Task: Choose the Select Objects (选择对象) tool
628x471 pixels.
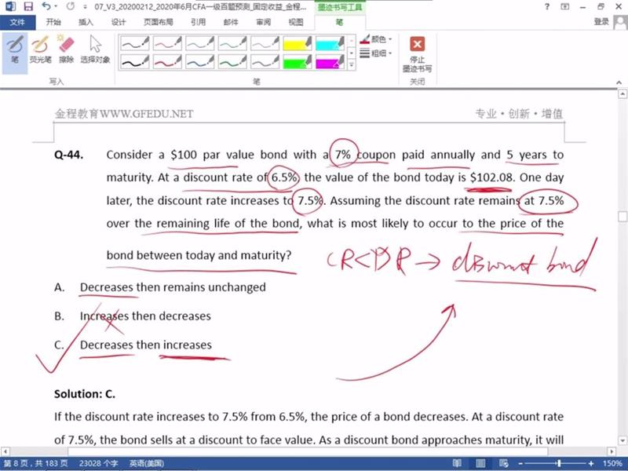Action: (x=96, y=49)
